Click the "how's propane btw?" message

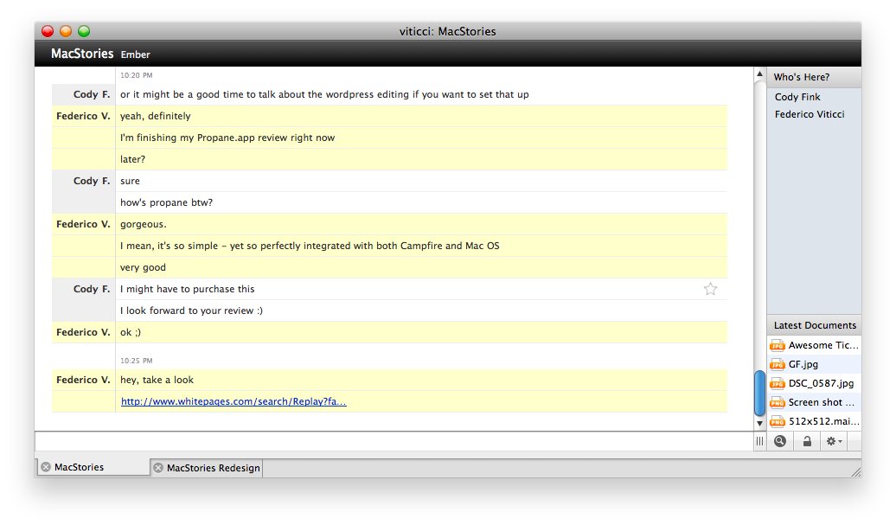click(x=166, y=202)
